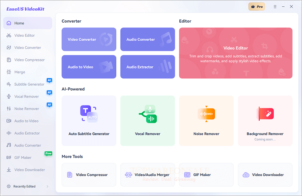The width and height of the screenshot is (302, 196).
Task: Click the Vocal Remover microphone sidebar icon
Action: pos(9,96)
